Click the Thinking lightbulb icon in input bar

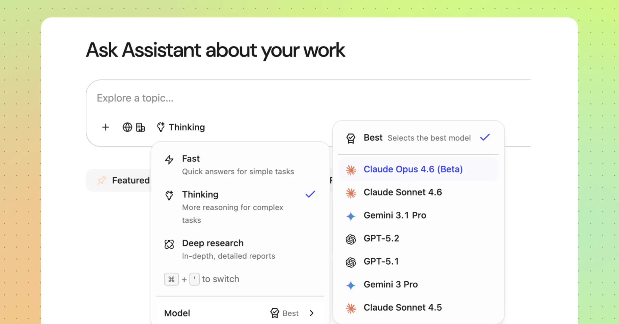(161, 127)
